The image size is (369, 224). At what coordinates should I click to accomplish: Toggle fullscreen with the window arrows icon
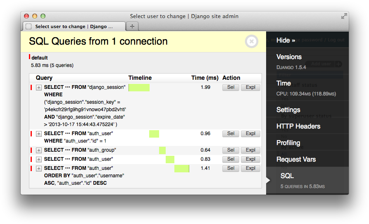[344, 16]
